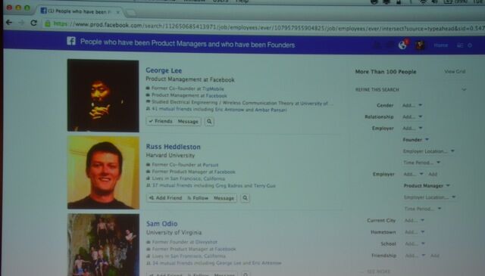
Task: Click the search icon next to George Lee's Message button
Action: click(x=209, y=121)
